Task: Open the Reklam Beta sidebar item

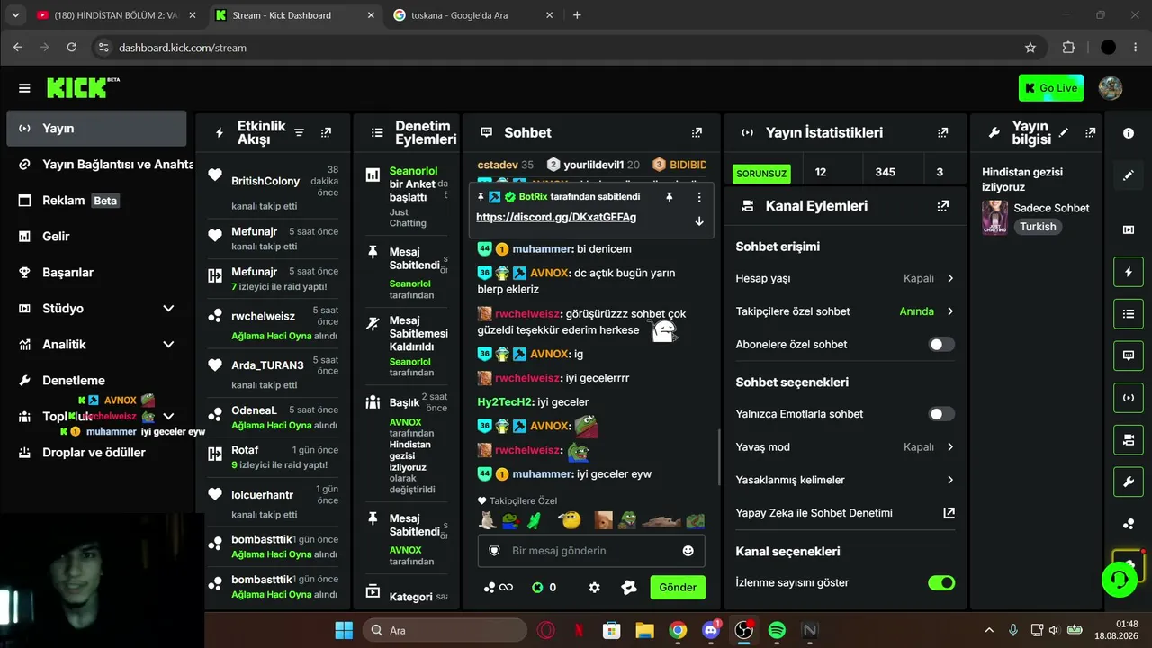Action: coord(96,200)
